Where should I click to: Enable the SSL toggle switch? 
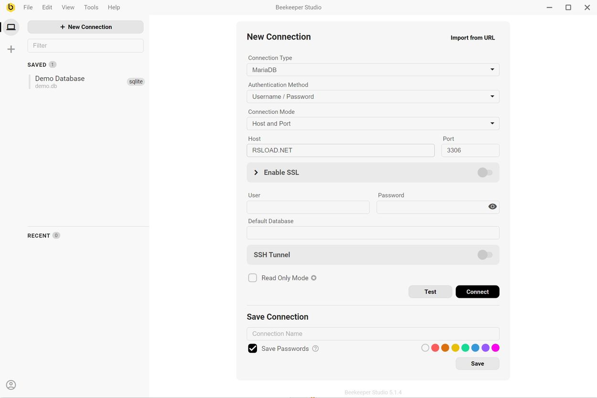485,173
